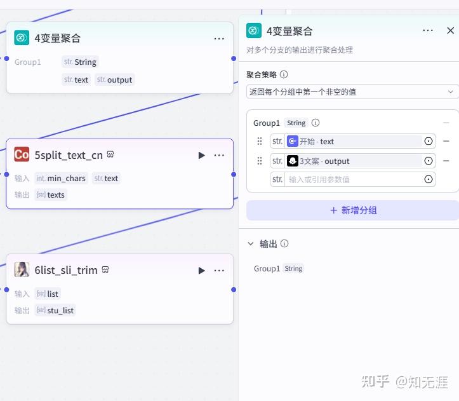Click the texts output tag
This screenshot has width=459, height=401.
[51, 195]
